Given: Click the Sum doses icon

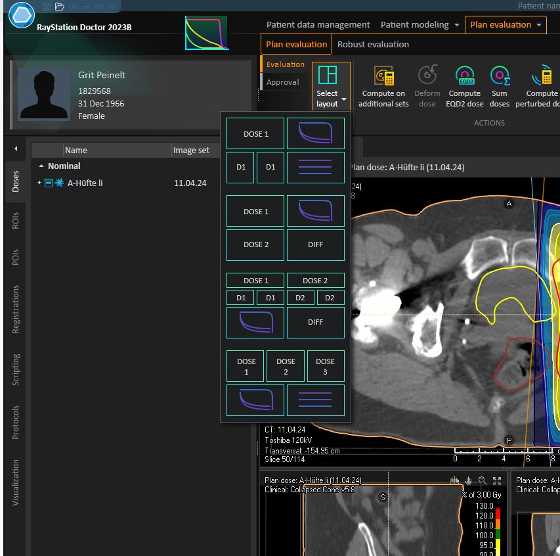Looking at the screenshot, I should (500, 76).
